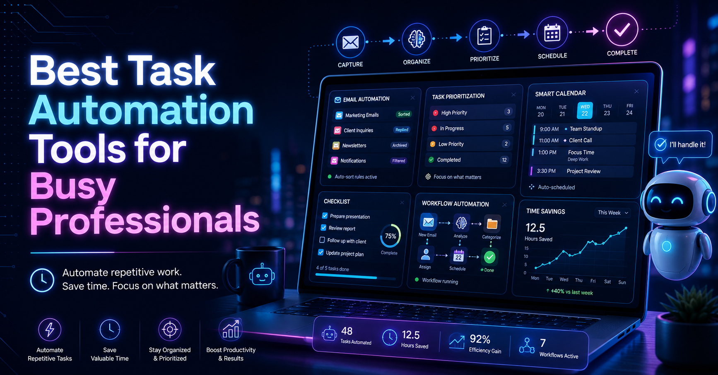718x375 pixels.
Task: Click the 75% Complete progress ring
Action: pos(390,236)
